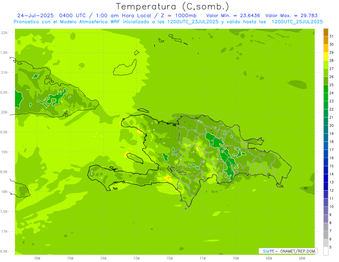Select the "Z = 1000mb" level label

pyautogui.click(x=179, y=15)
